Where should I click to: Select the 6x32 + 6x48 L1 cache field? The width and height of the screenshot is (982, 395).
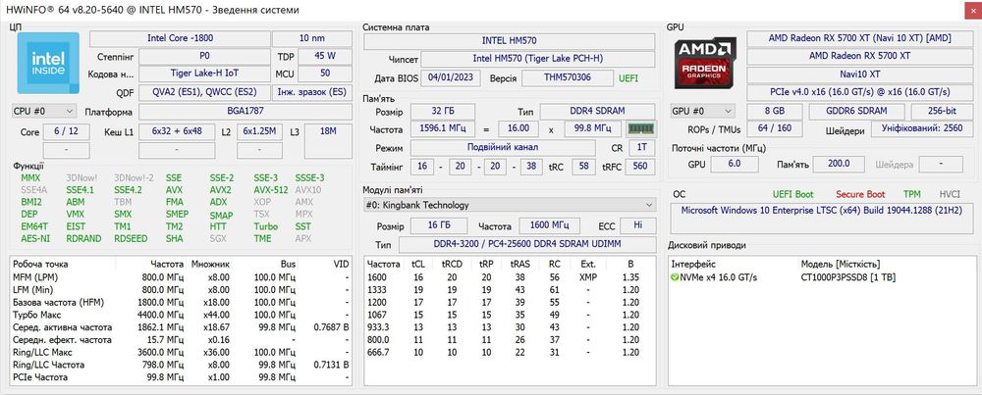click(177, 132)
